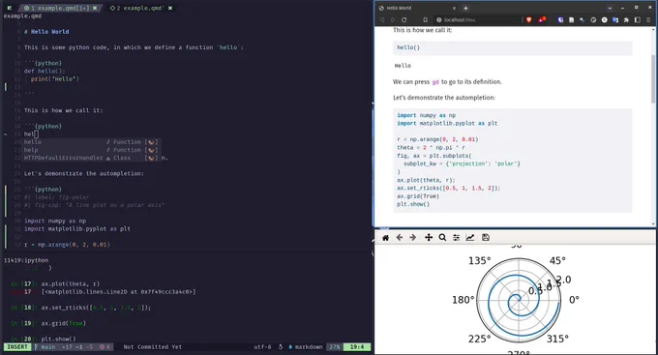The height and width of the screenshot is (355, 658).
Task: Close the Hello World browser tab
Action: tap(454, 8)
